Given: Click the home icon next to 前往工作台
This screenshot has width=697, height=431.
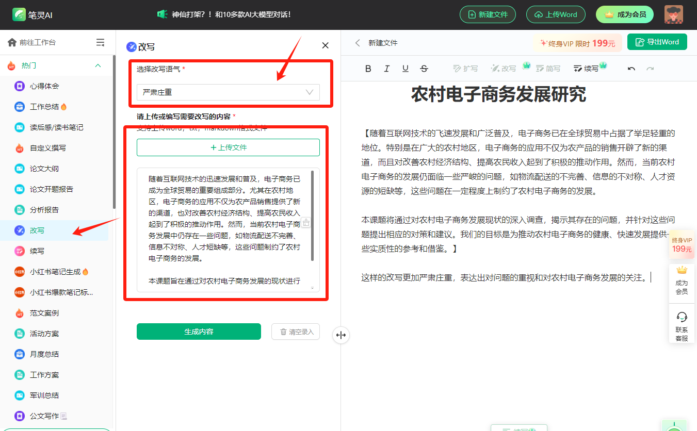Looking at the screenshot, I should click(11, 43).
